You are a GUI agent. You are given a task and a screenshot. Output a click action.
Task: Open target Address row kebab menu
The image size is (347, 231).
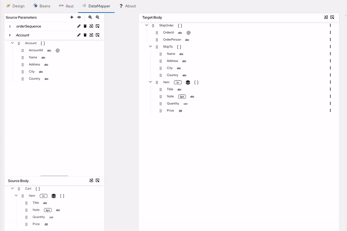tap(330, 61)
